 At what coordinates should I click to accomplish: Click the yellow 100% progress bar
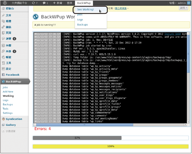[111, 146]
